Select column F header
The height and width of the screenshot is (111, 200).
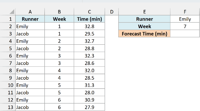click(x=185, y=12)
